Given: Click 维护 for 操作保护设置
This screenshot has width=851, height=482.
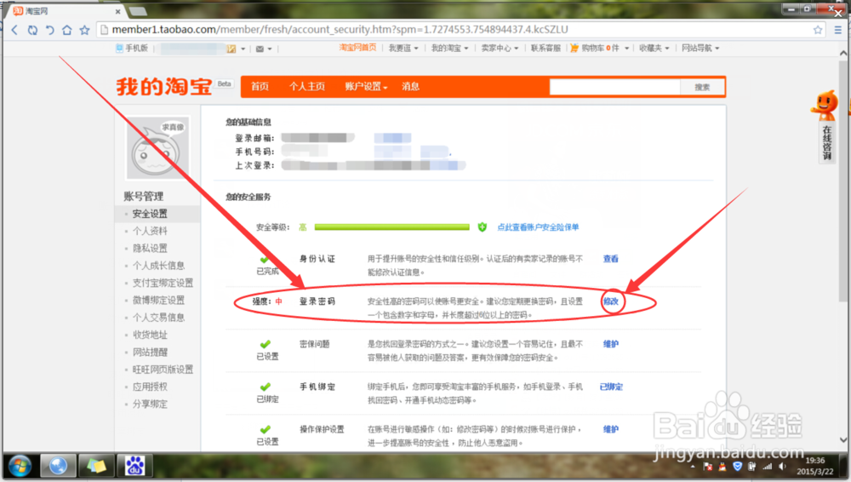Looking at the screenshot, I should coord(610,429).
